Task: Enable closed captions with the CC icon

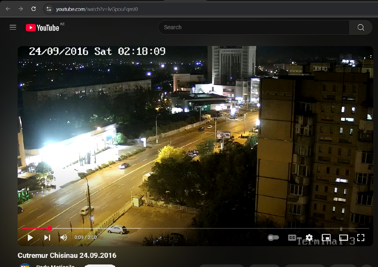Action: coord(291,237)
